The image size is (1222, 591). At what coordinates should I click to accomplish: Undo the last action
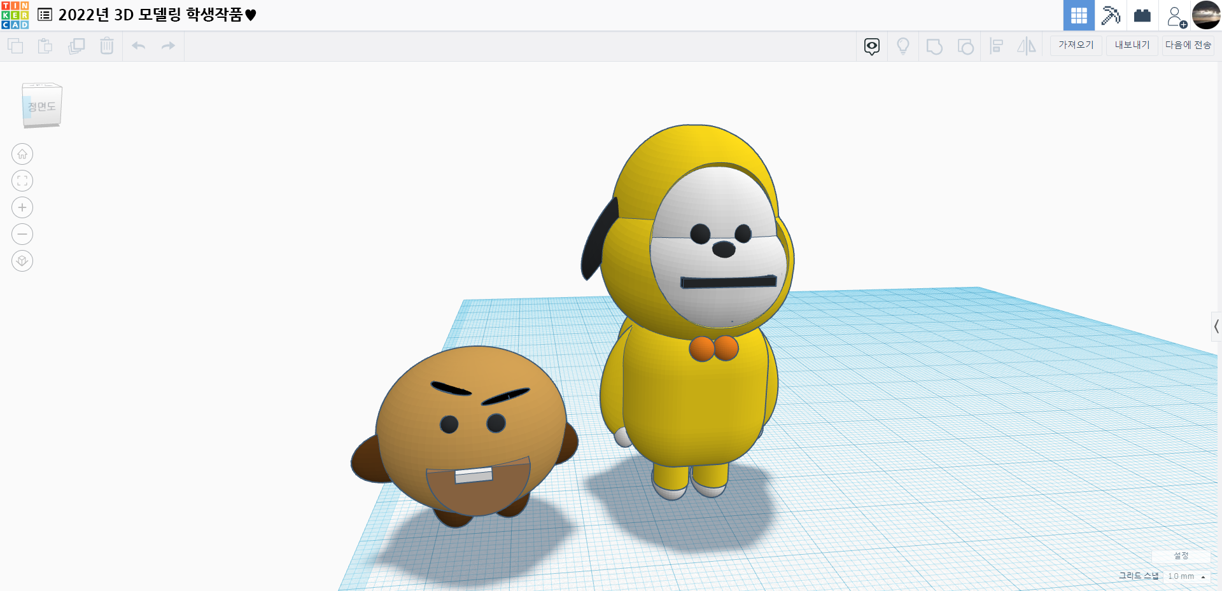point(138,46)
